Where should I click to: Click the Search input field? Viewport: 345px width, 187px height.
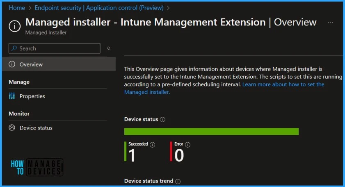point(54,48)
